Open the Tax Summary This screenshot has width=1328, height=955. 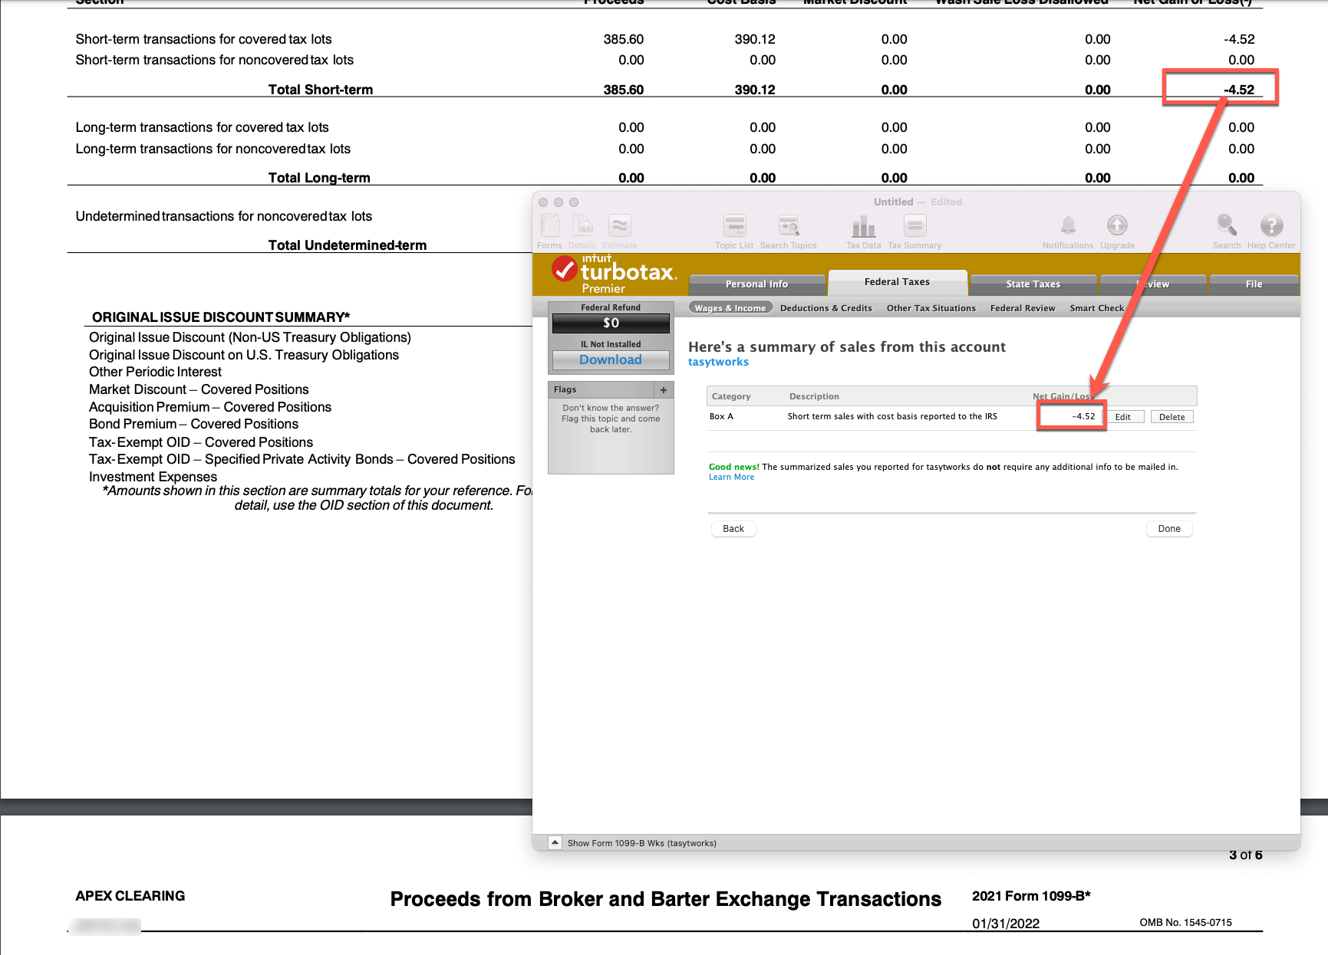click(x=914, y=229)
